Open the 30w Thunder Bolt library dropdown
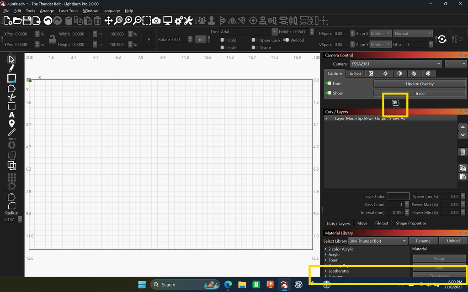The image size is (468, 292). [x=378, y=241]
